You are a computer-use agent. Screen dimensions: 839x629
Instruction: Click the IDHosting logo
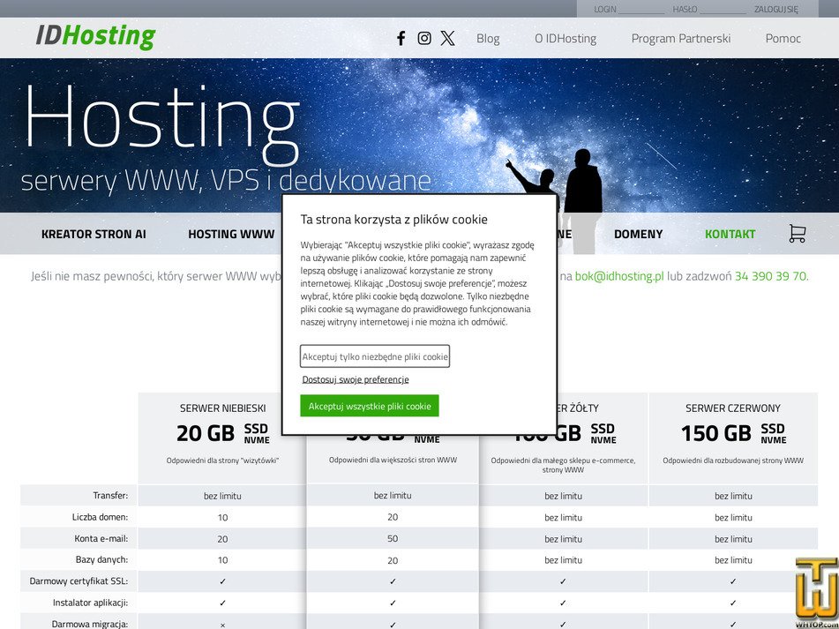[x=96, y=36]
